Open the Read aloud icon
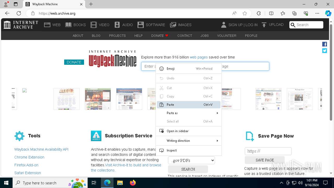Viewport: 334px width, 188px height. (x=234, y=13)
